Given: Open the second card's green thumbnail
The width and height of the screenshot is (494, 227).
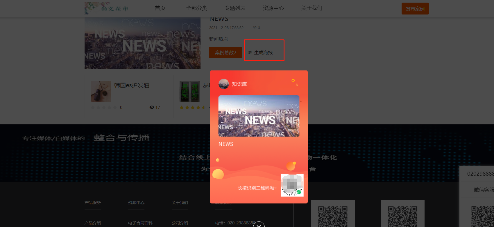Looking at the screenshot, I should click(190, 91).
